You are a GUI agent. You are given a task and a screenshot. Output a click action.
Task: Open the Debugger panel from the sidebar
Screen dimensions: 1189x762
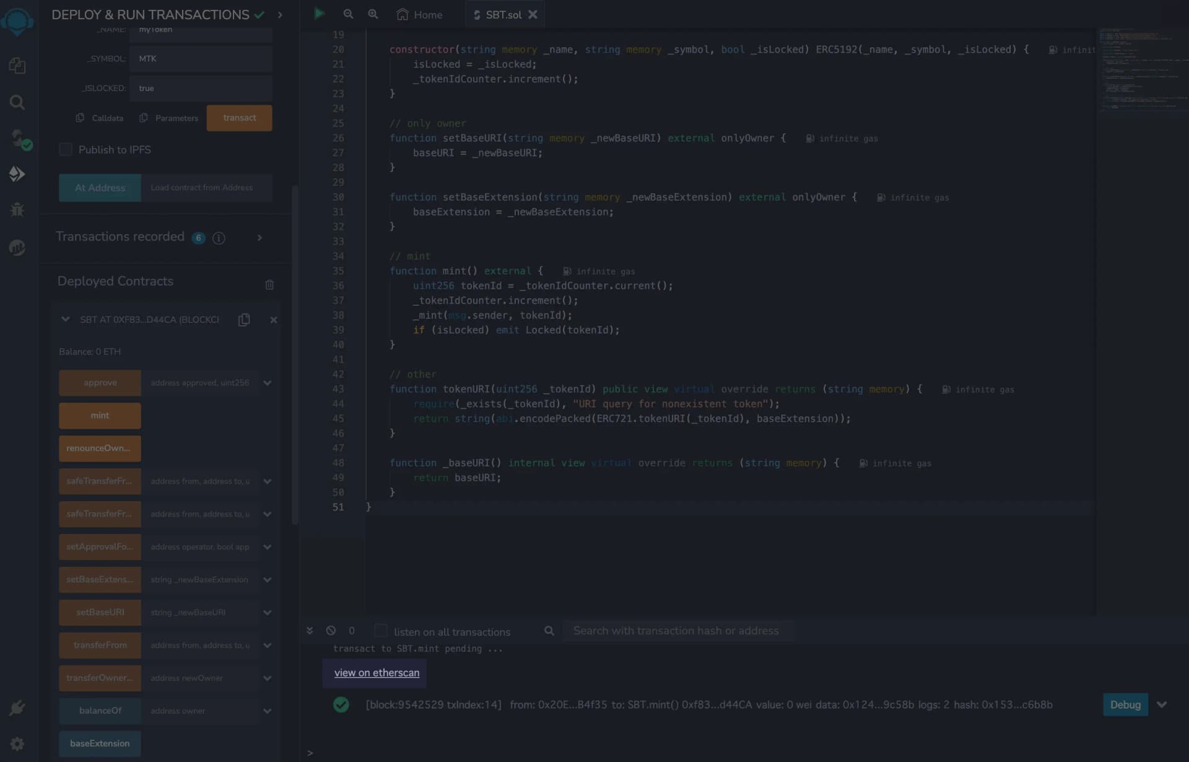(17, 209)
